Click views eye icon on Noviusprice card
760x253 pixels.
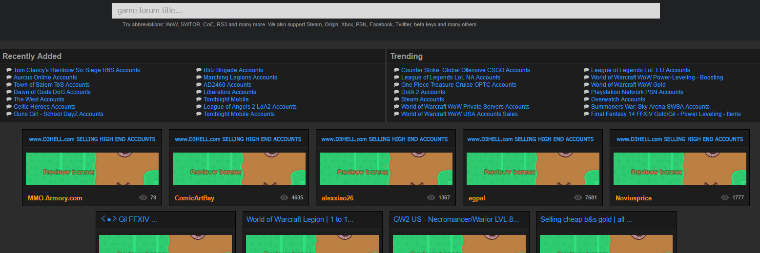click(725, 198)
